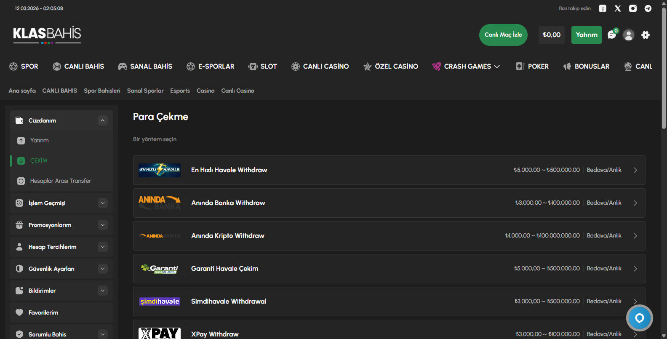Screen dimensions: 667x339
Task: Click the En Hızlı Havale logo
Action: (160, 170)
